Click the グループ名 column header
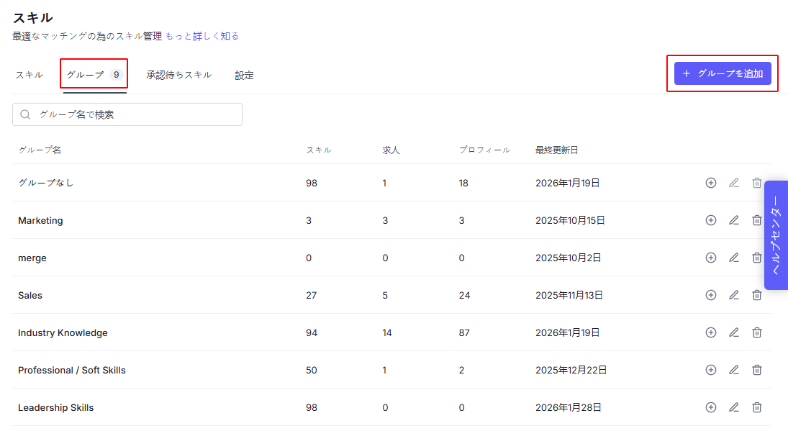This screenshot has height=426, width=788. click(40, 150)
